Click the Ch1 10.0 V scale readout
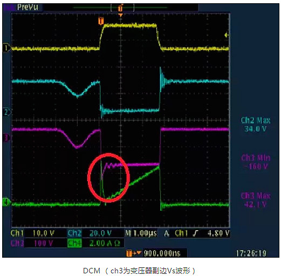 [x=32, y=233]
